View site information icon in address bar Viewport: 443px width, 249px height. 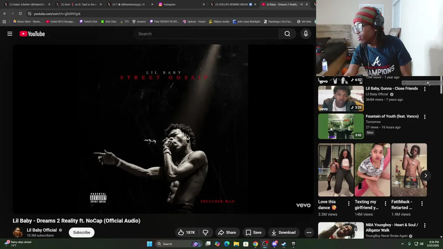coord(29,14)
